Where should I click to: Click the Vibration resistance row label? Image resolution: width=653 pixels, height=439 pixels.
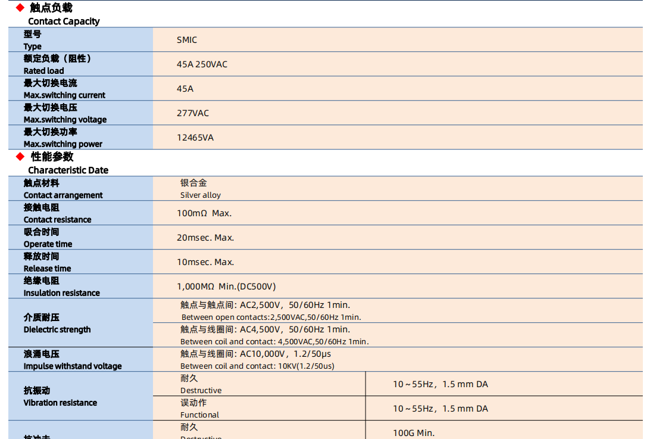(60, 403)
